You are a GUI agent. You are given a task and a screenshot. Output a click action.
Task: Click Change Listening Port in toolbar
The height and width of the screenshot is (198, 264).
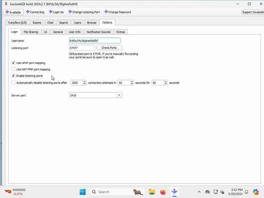coord(84,12)
